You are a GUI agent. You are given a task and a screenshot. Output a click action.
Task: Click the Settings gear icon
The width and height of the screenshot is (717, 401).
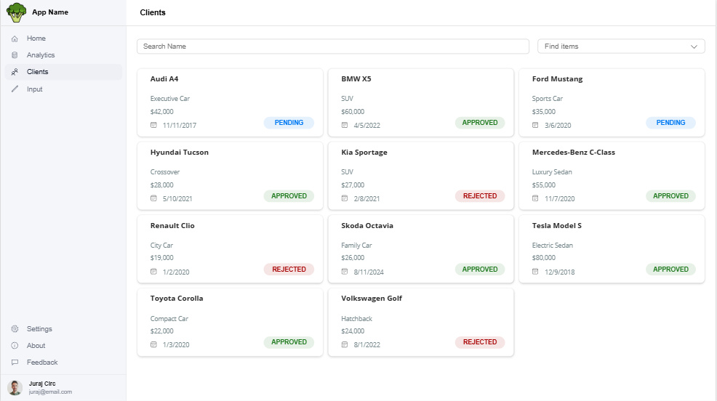[x=15, y=329]
